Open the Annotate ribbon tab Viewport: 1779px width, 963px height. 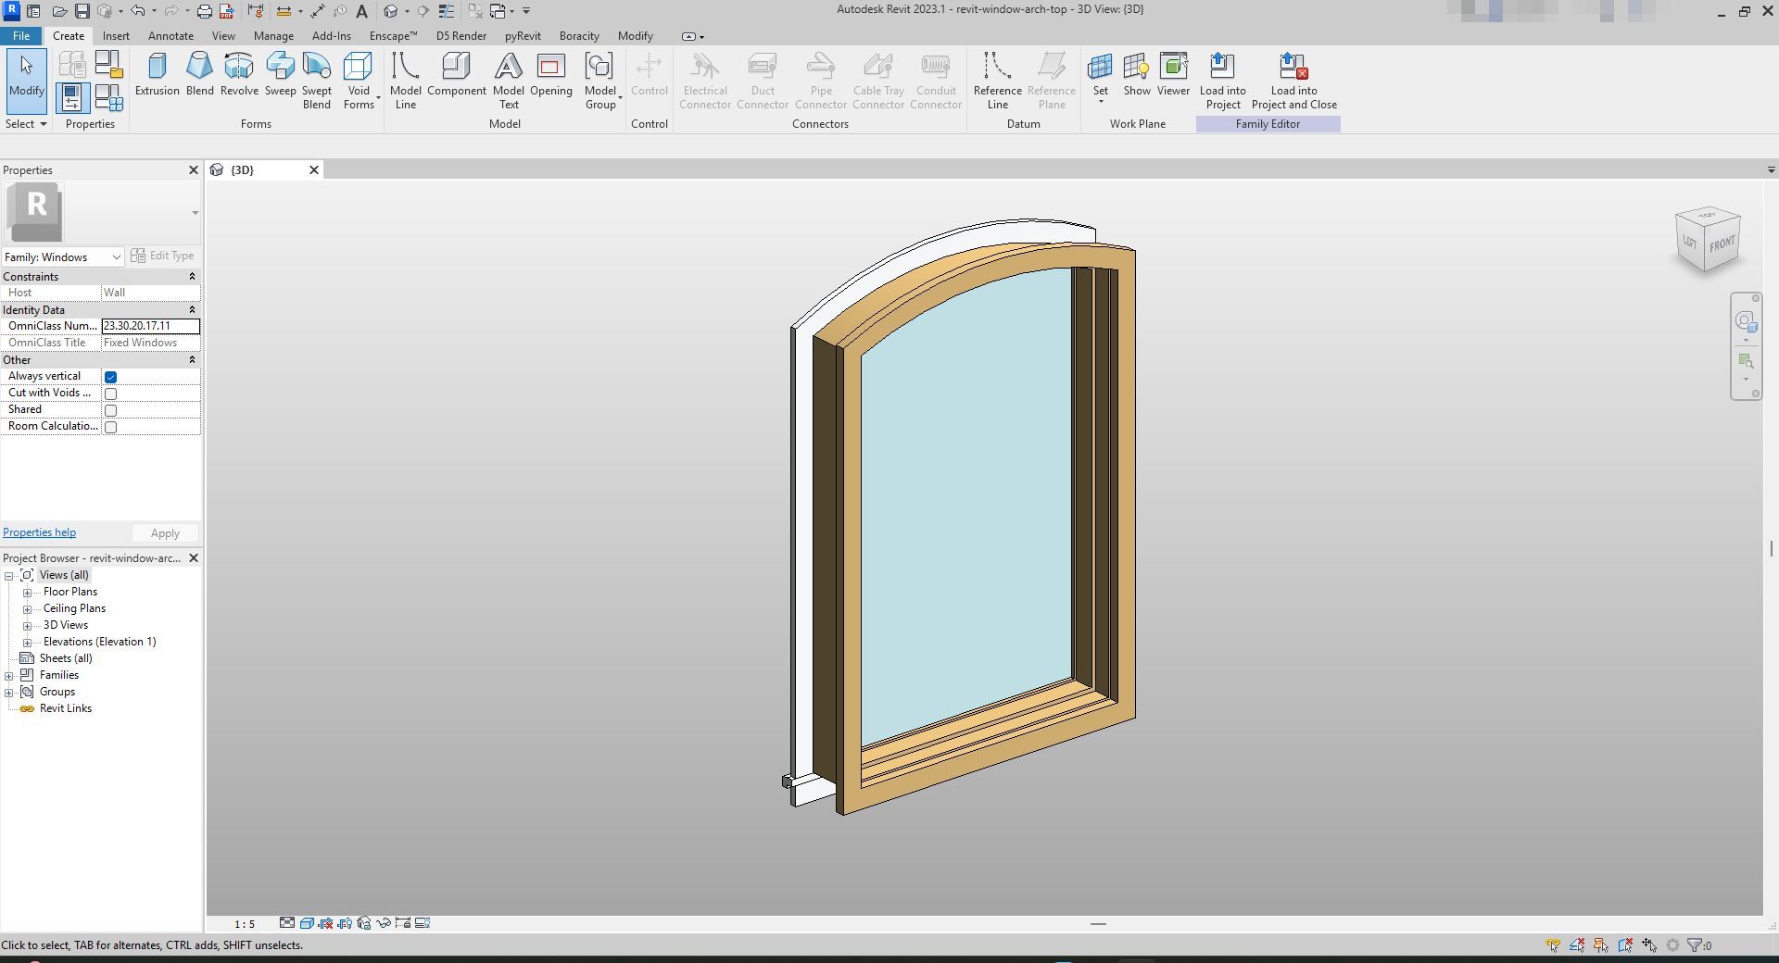[x=170, y=36]
